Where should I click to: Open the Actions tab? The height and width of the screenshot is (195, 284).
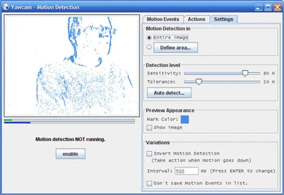196,19
